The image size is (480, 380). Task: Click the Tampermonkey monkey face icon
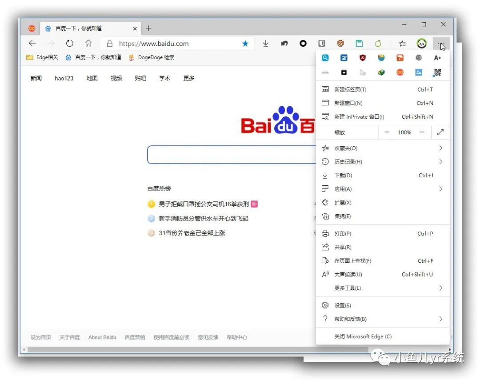tap(340, 44)
